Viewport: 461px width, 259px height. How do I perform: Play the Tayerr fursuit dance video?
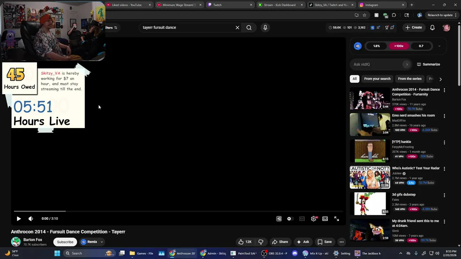click(19, 218)
